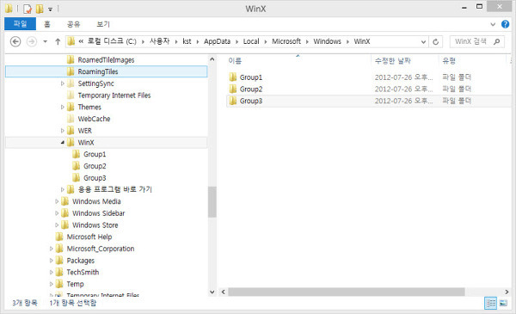Click the Packages folder icon in tree
This screenshot has width=516, height=314.
point(59,261)
